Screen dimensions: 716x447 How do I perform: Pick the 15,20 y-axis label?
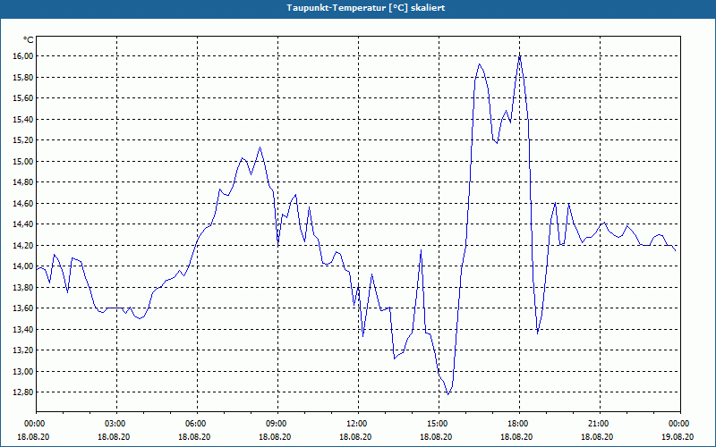click(x=22, y=140)
